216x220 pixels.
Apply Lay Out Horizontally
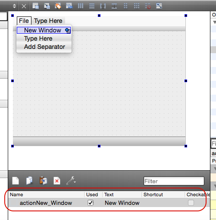click(81, 6)
